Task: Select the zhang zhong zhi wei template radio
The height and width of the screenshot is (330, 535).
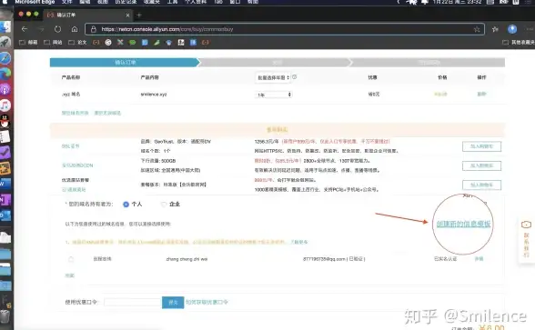Action: (71, 259)
